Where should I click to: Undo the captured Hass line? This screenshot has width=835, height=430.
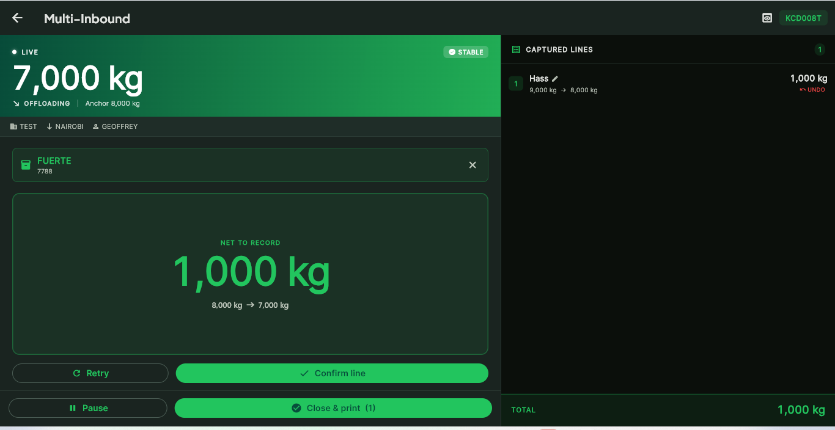(812, 90)
